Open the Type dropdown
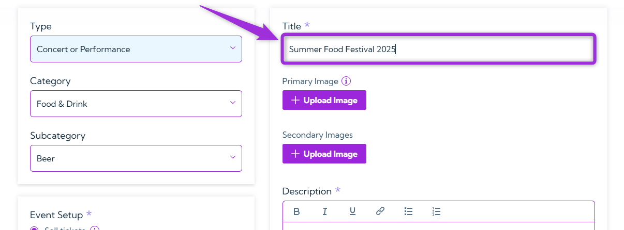The width and height of the screenshot is (624, 230). [136, 49]
